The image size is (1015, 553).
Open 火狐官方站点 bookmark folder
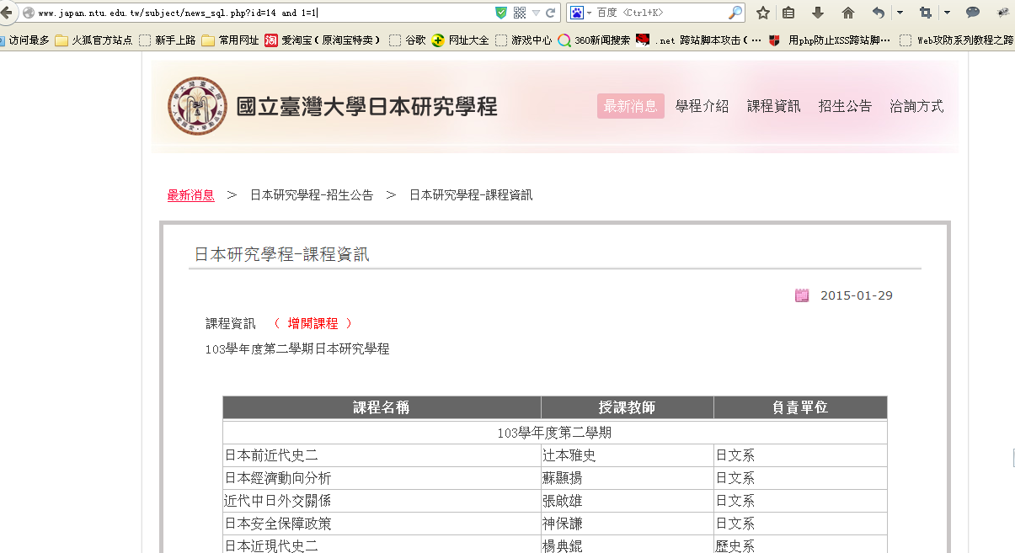[x=93, y=40]
